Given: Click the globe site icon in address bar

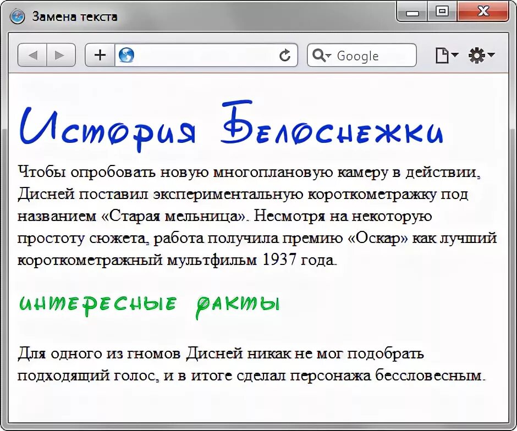Looking at the screenshot, I should pyautogui.click(x=127, y=55).
